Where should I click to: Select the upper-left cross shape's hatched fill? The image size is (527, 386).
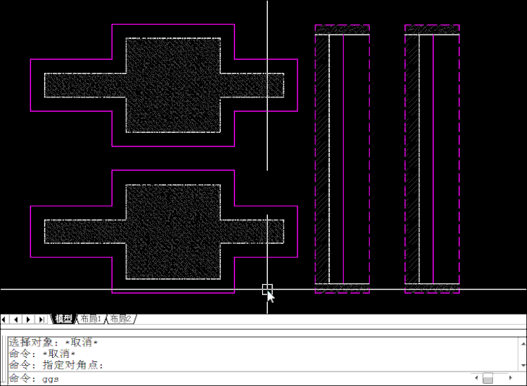pos(173,85)
